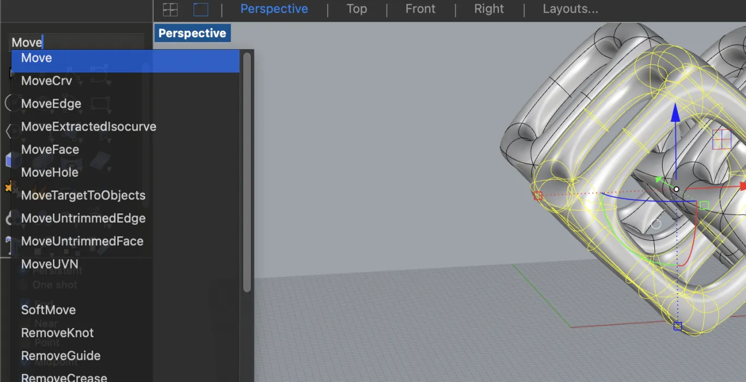Choose the highlighted Move command suggestion

click(125, 61)
